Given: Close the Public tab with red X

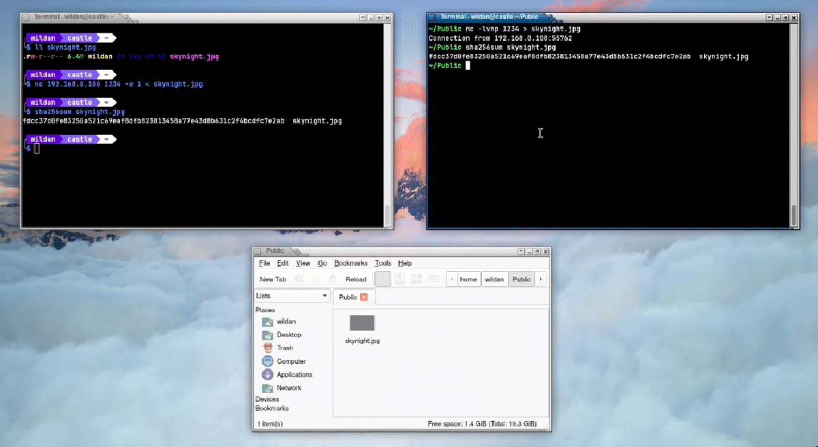Looking at the screenshot, I should 364,297.
